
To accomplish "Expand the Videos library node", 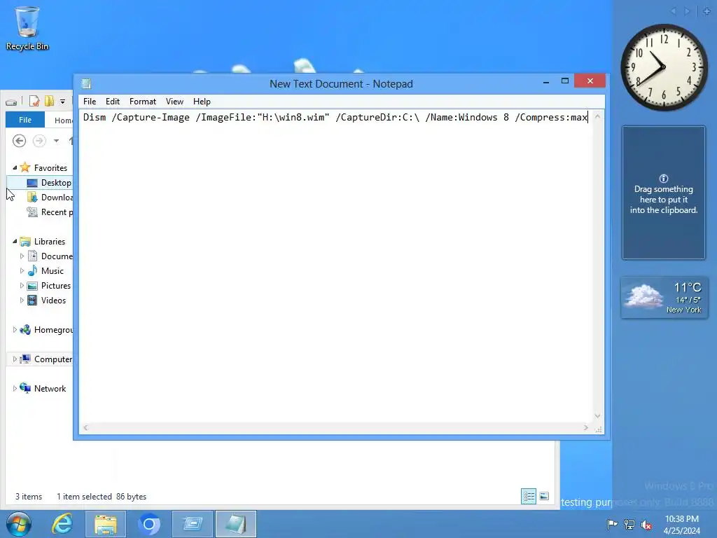I will pos(22,300).
